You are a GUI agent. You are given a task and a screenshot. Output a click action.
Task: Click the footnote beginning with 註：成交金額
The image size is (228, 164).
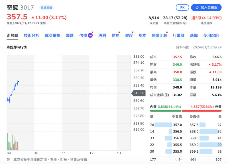47,160
